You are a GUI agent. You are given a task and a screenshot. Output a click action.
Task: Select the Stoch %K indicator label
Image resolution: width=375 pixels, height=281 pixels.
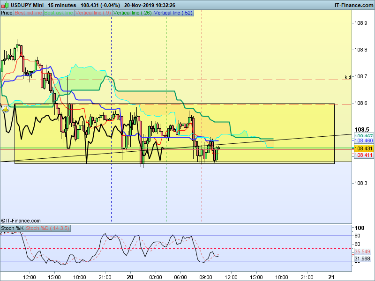(x=12, y=228)
